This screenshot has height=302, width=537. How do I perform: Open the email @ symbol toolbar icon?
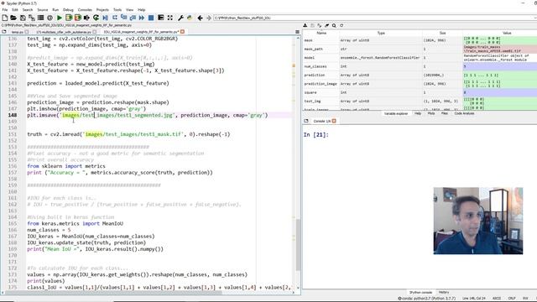50,18
